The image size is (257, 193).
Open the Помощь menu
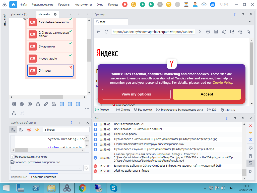coord(113,5)
